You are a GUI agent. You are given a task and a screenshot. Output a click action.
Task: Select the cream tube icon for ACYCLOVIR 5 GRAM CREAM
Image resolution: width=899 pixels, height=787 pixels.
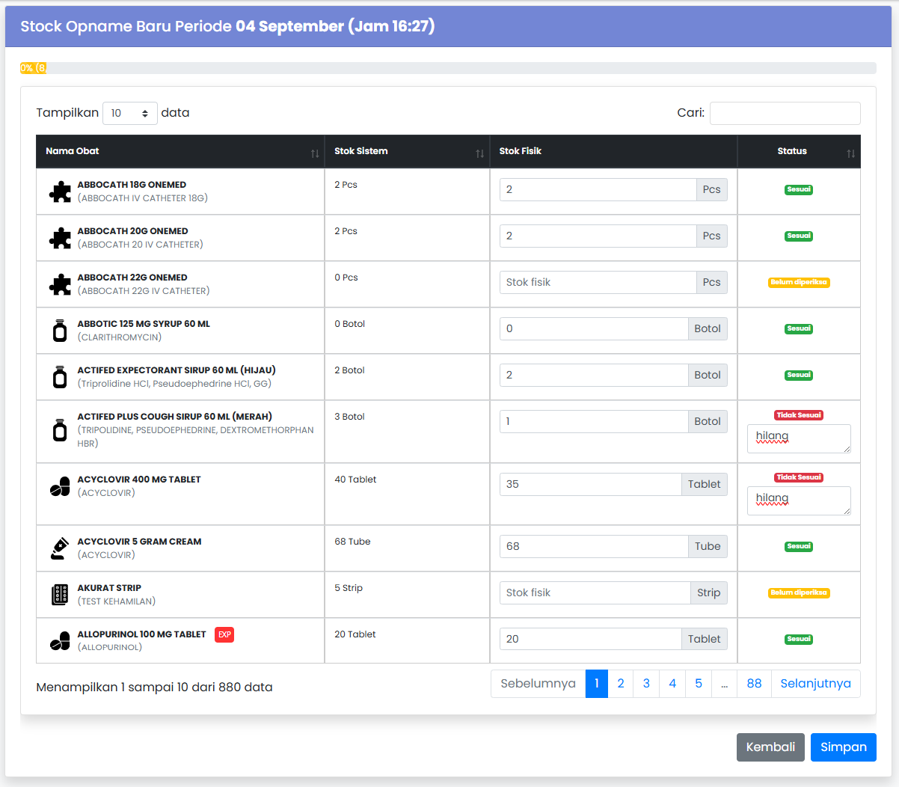[x=60, y=547]
